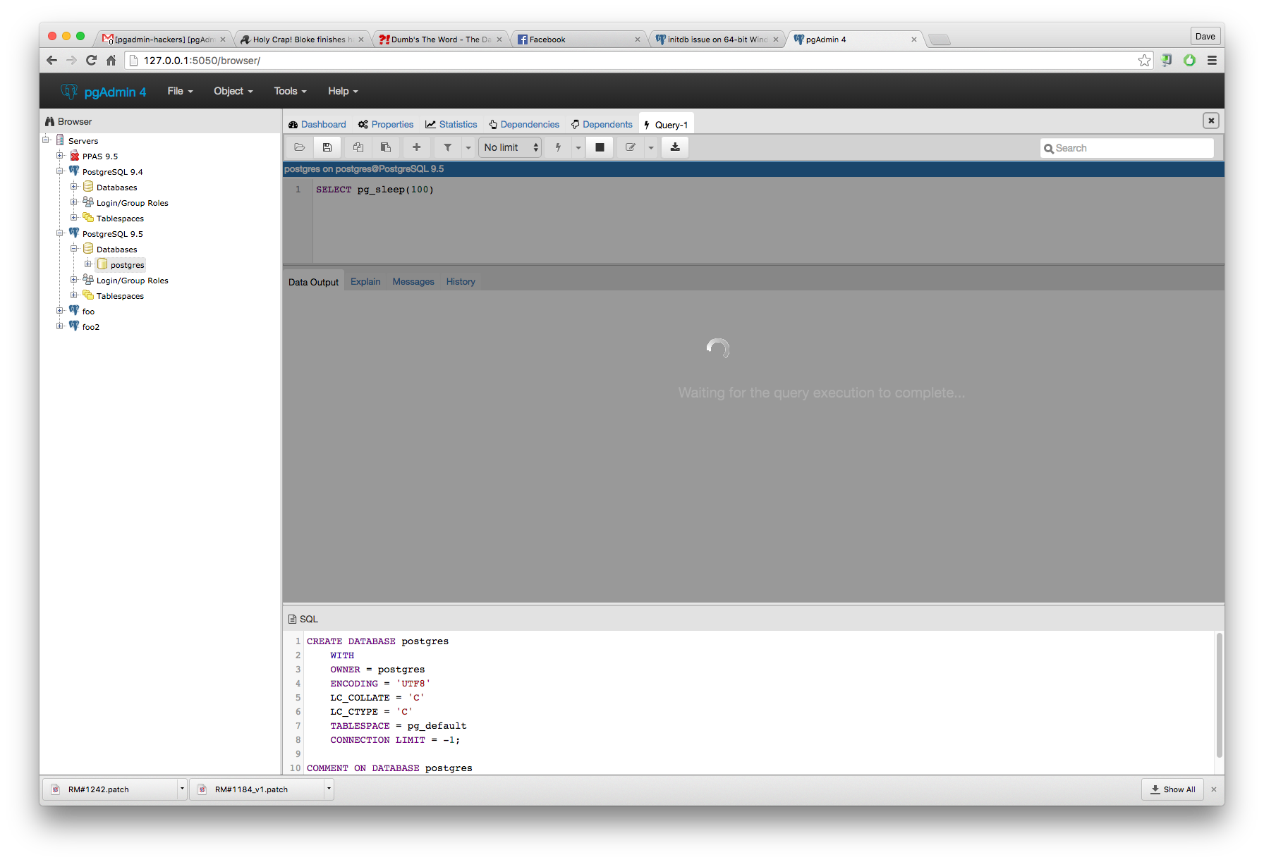The image size is (1264, 862).
Task: Expand the foo server node
Action: [60, 310]
